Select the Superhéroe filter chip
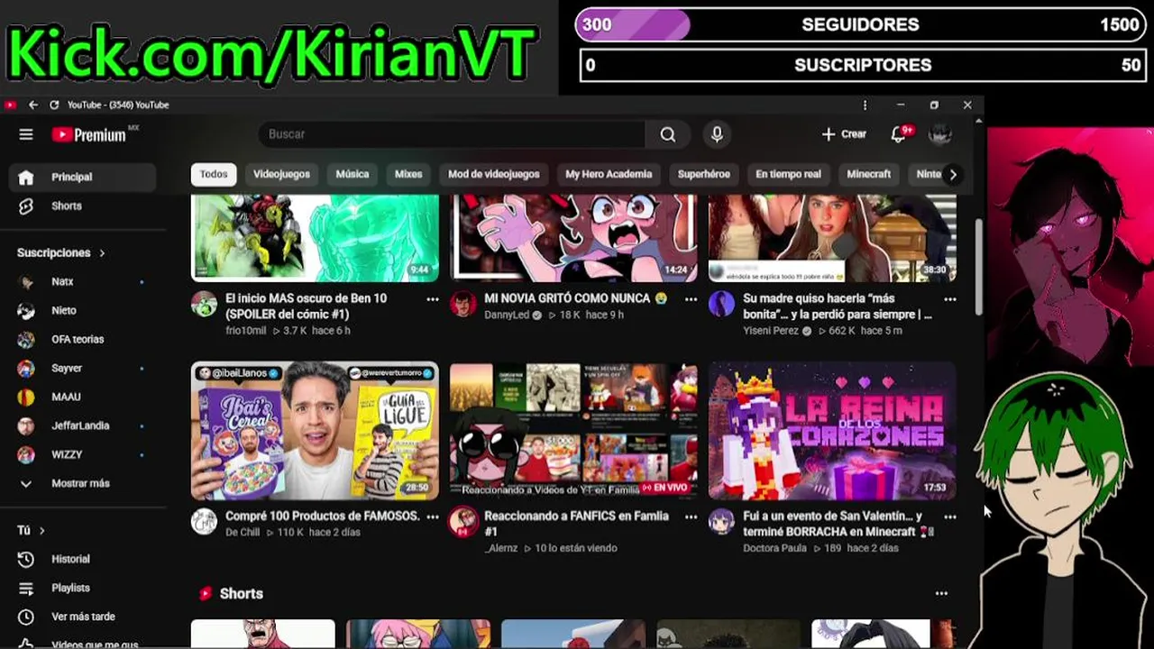The height and width of the screenshot is (649, 1154). 703,174
